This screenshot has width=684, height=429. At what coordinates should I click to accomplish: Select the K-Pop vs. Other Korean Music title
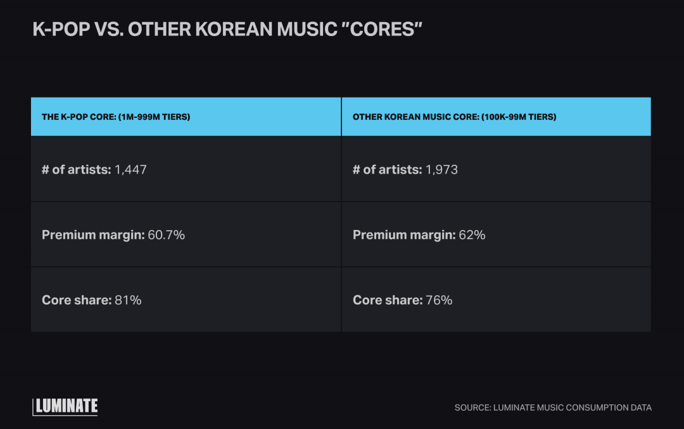(227, 29)
